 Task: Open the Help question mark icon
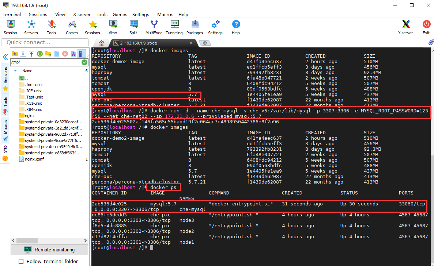pos(236,27)
